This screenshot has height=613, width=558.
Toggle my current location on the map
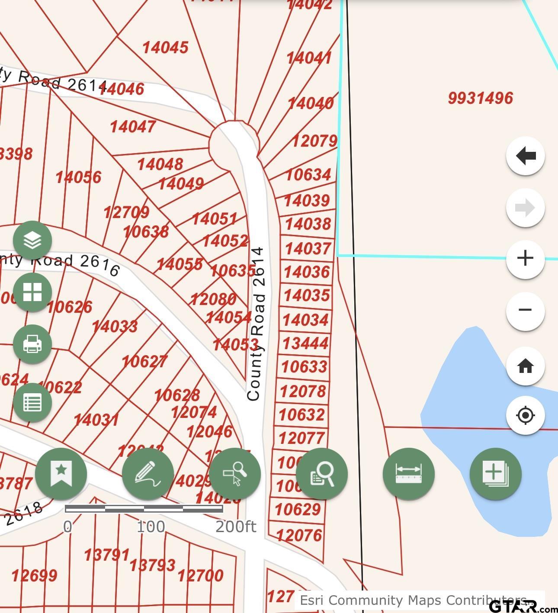525,414
